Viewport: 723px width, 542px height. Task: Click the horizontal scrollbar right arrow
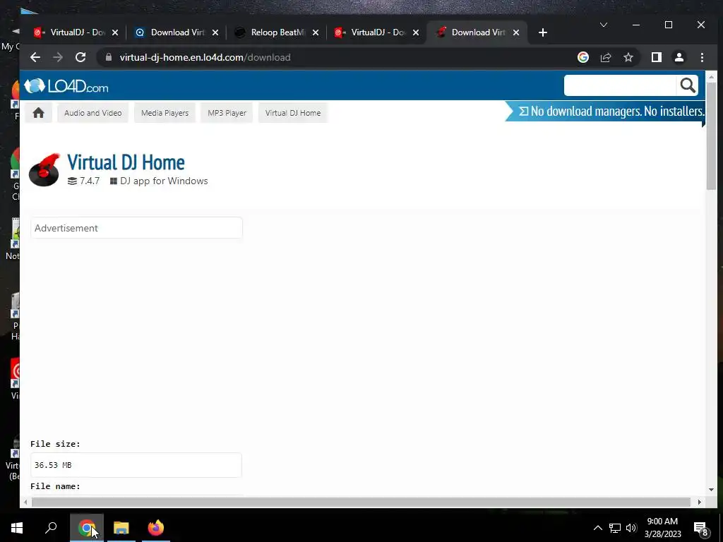coord(700,502)
